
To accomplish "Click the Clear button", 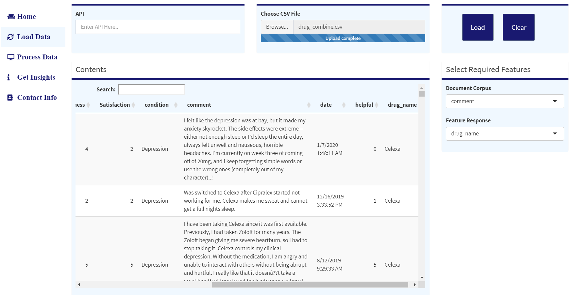I will click(x=519, y=27).
